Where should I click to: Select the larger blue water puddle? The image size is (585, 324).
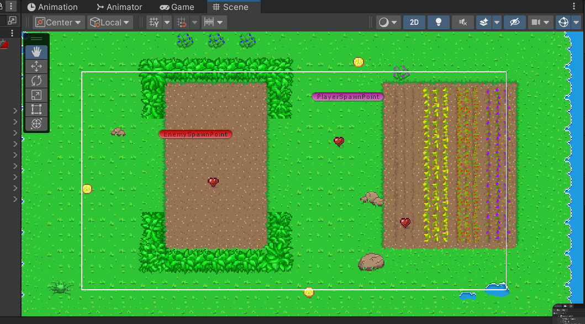[x=497, y=290]
